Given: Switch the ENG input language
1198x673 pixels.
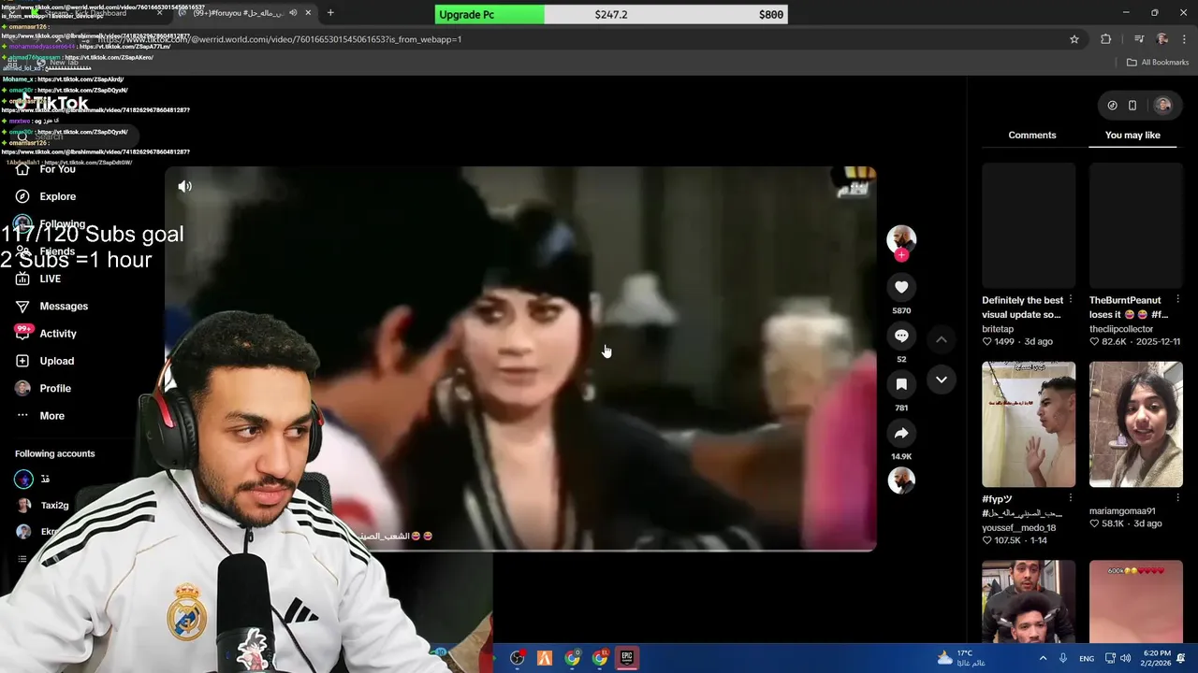Looking at the screenshot, I should (1087, 659).
